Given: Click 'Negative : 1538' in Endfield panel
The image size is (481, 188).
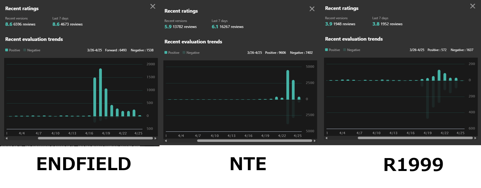Looking at the screenshot, I should click(142, 50).
